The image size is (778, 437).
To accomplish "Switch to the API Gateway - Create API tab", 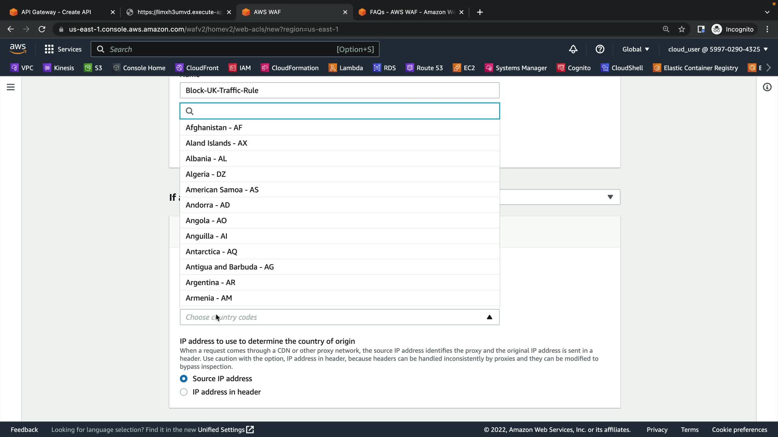I will click(56, 12).
